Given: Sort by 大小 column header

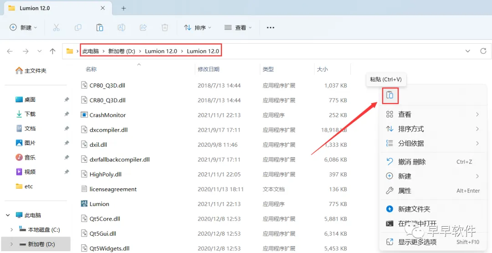Looking at the screenshot, I should pyautogui.click(x=322, y=69).
